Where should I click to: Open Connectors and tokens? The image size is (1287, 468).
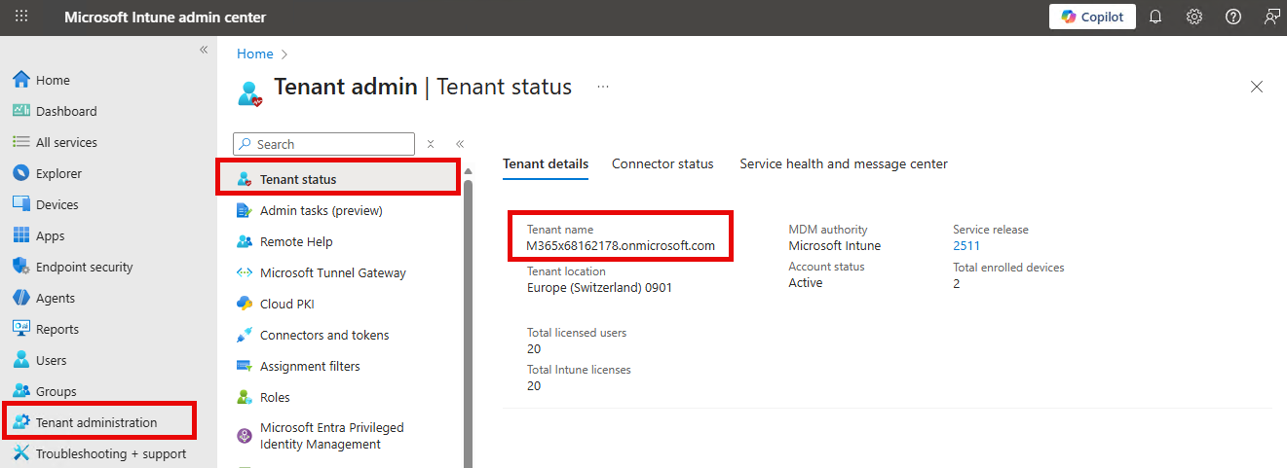(324, 335)
